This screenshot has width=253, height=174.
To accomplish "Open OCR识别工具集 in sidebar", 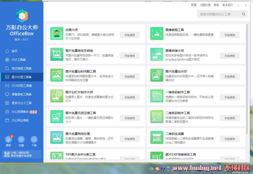I will 21,86.
